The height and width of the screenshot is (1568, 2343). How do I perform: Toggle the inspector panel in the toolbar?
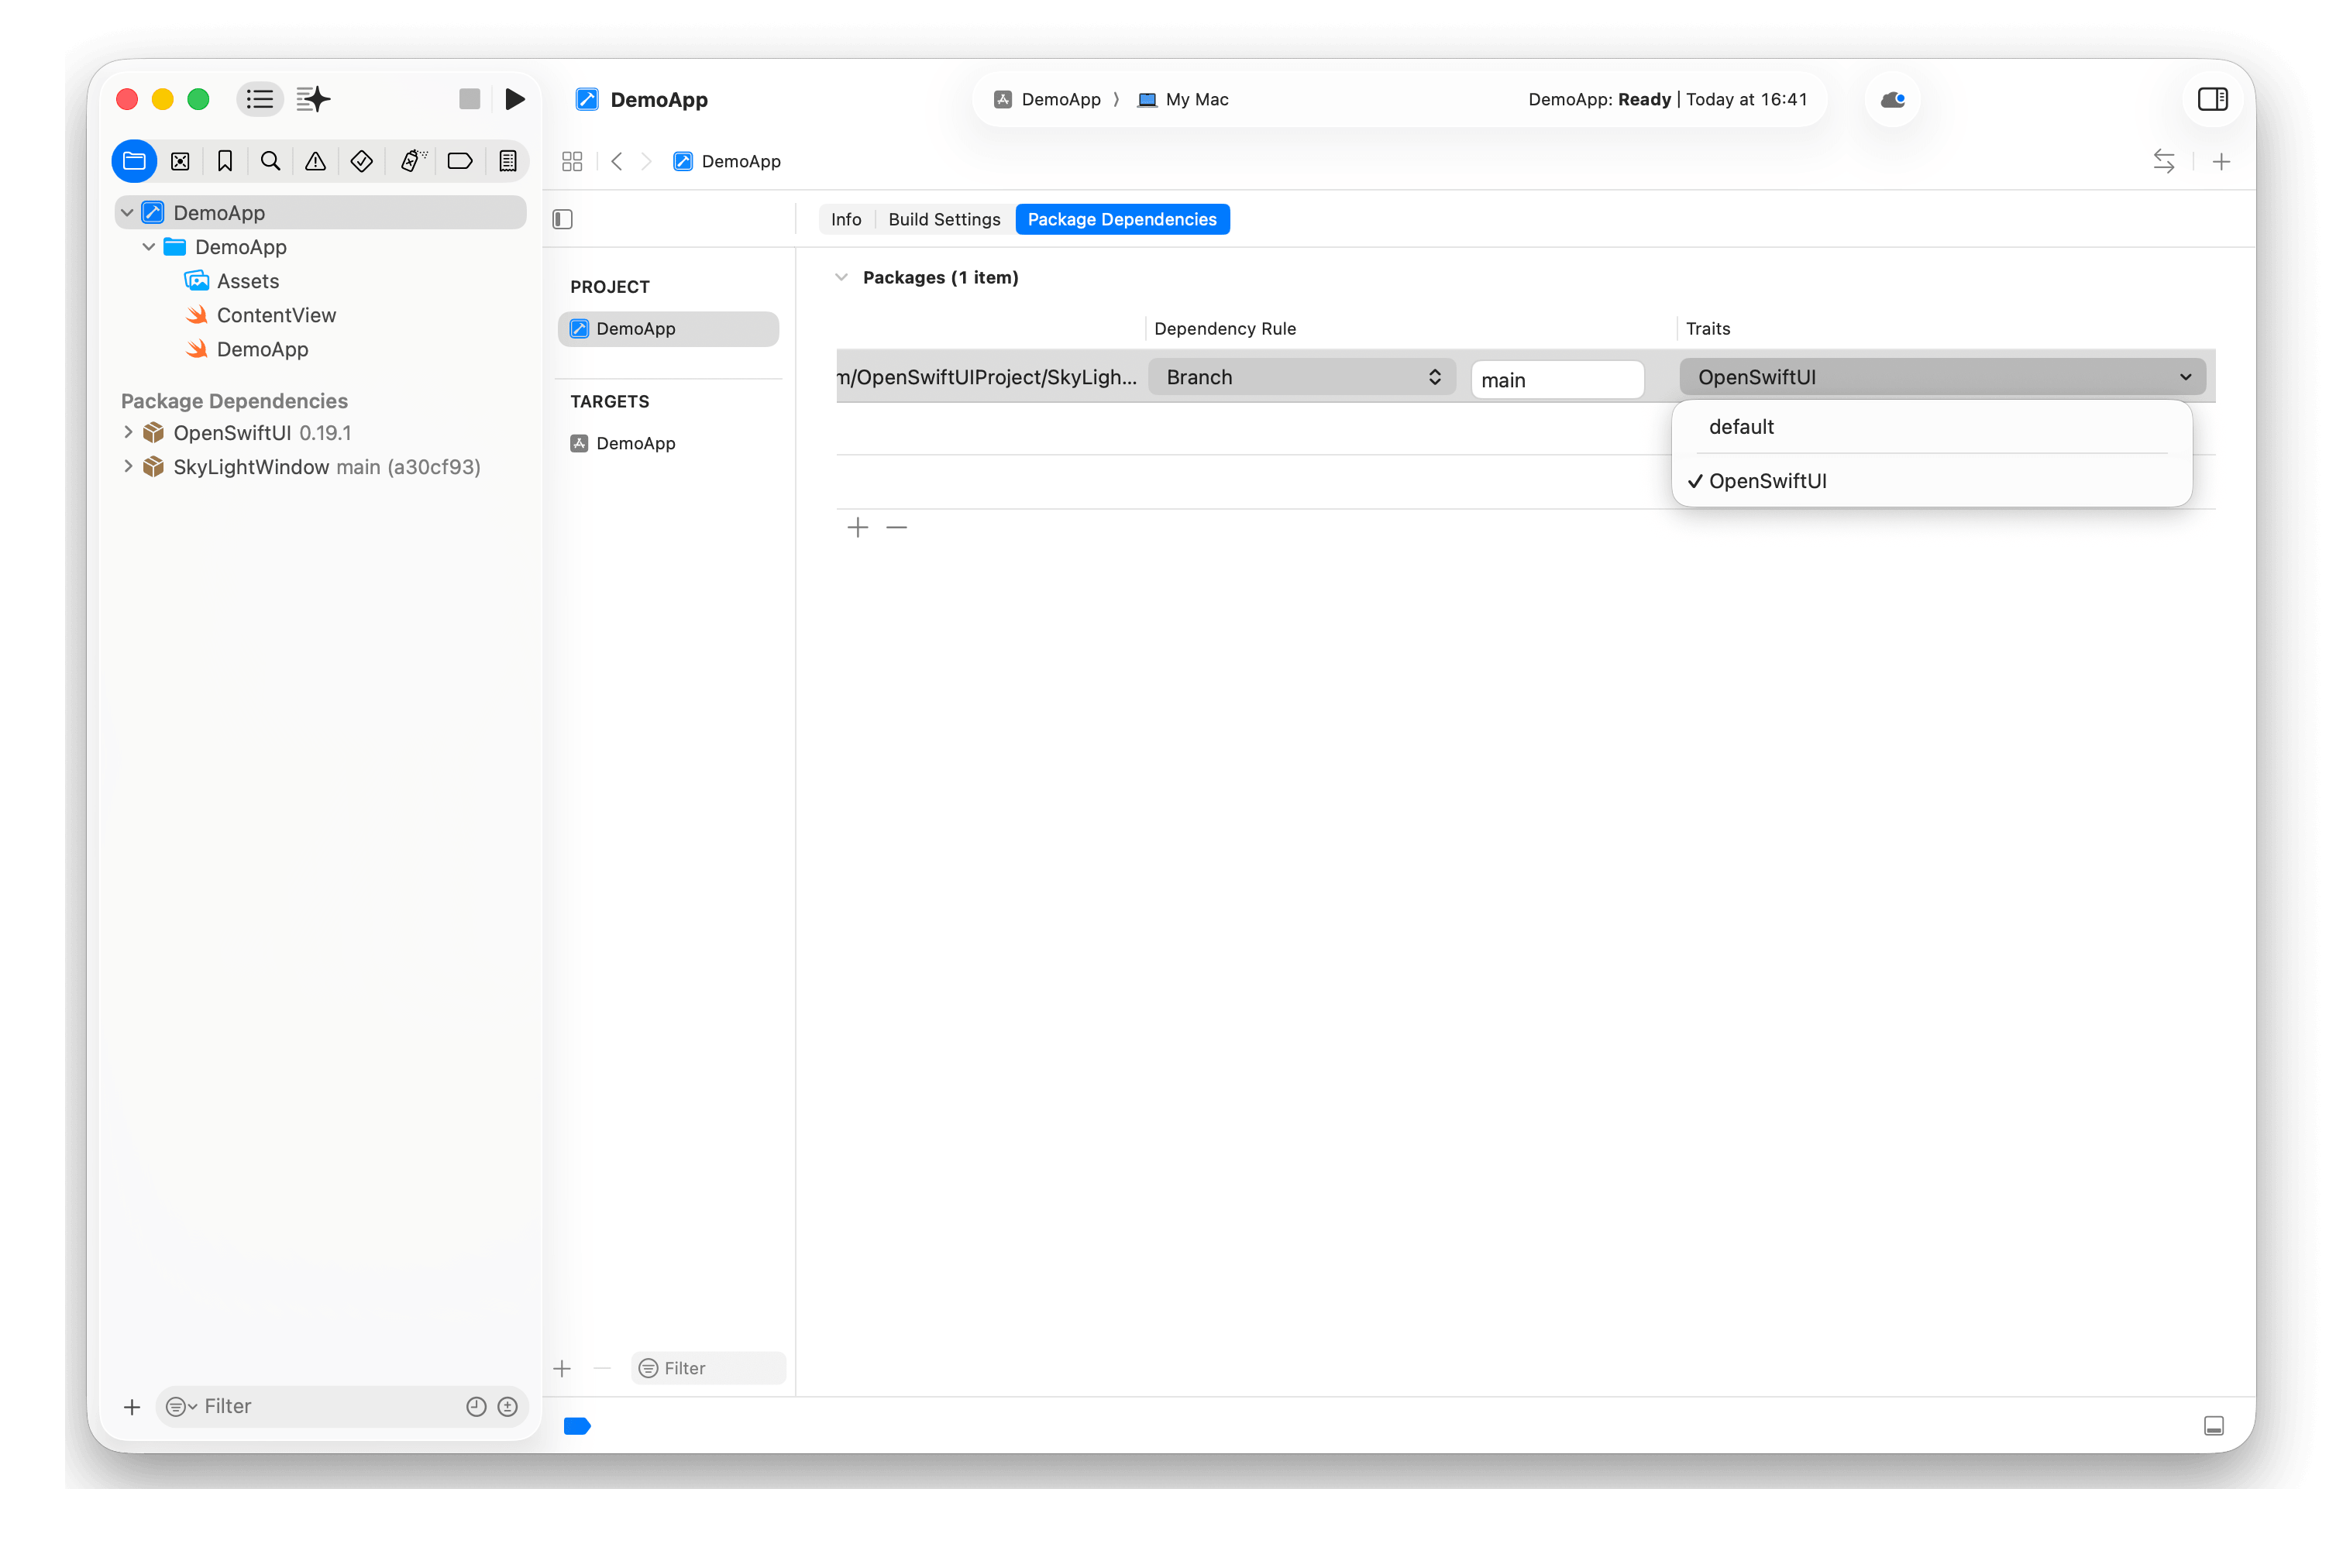pyautogui.click(x=2212, y=99)
